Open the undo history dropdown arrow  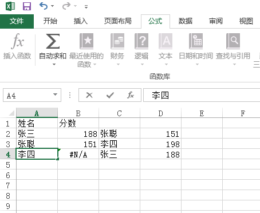[53, 6]
